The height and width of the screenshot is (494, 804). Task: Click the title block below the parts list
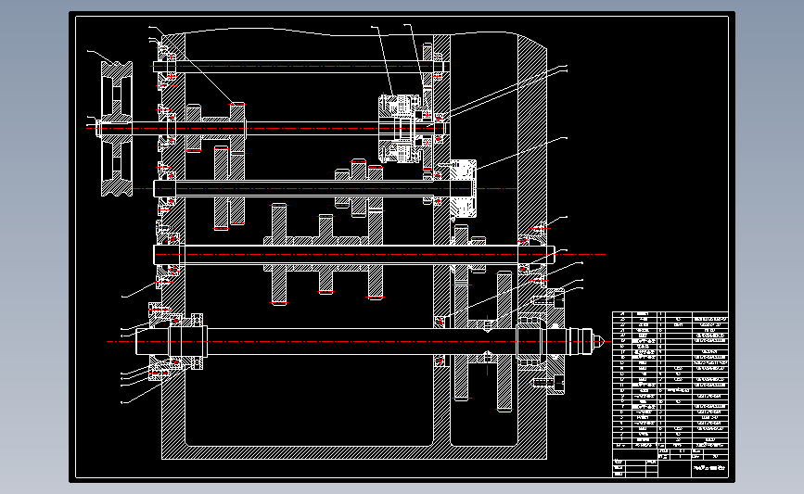click(670, 463)
